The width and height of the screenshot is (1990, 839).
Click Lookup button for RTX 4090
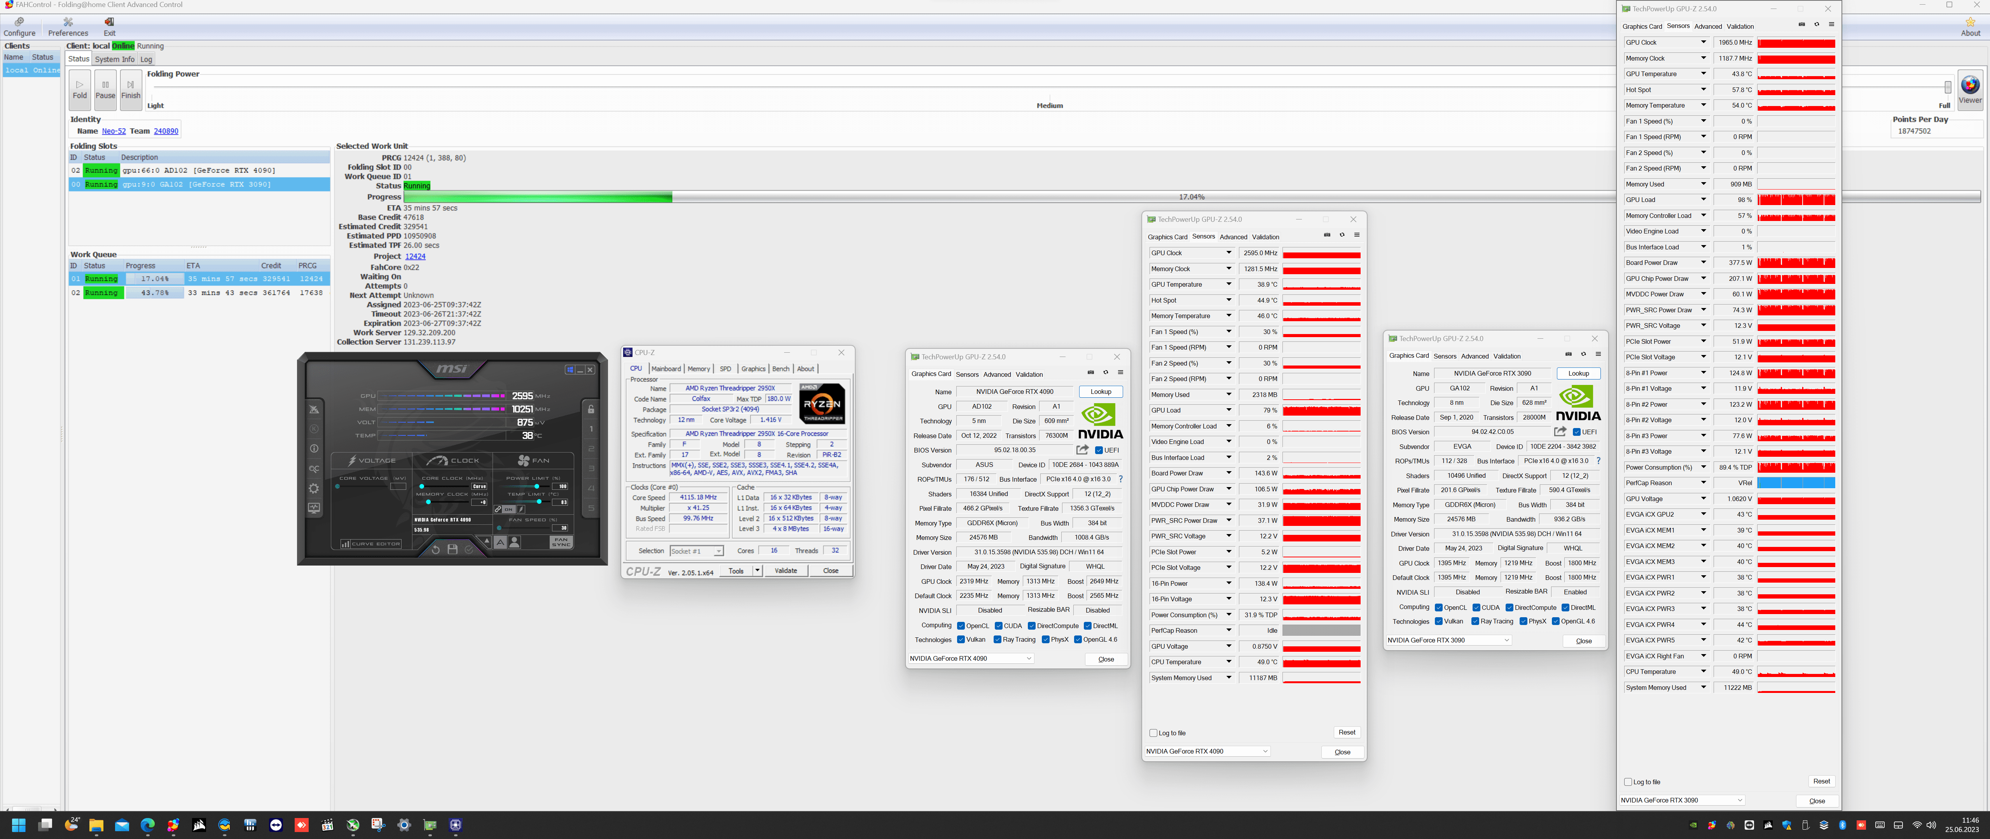pyautogui.click(x=1101, y=392)
